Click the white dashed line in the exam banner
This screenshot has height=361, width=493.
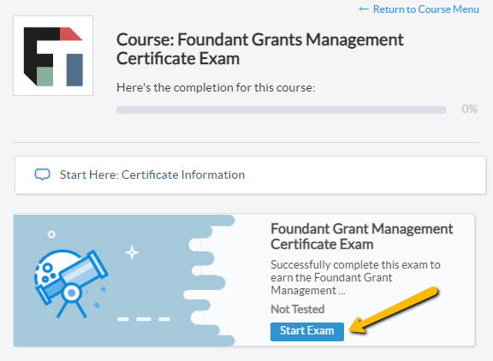[x=144, y=319]
